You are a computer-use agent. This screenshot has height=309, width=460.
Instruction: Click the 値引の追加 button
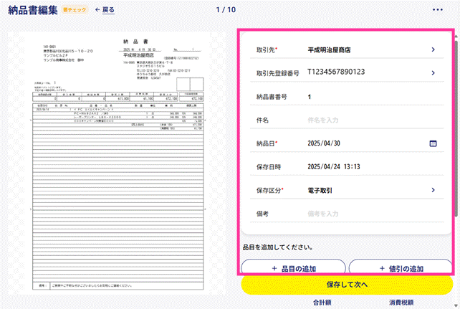(401, 268)
